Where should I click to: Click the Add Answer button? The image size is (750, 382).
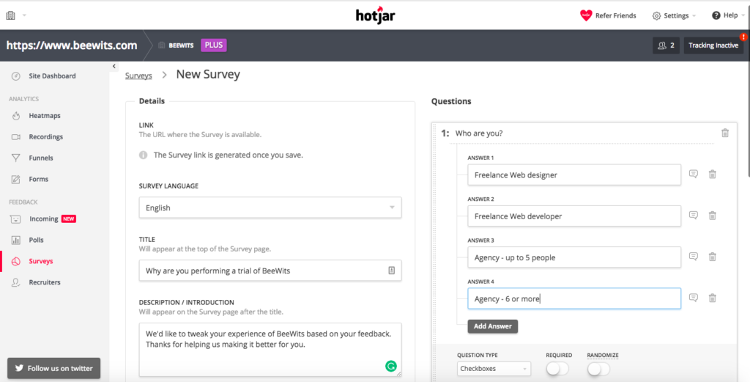click(x=492, y=326)
